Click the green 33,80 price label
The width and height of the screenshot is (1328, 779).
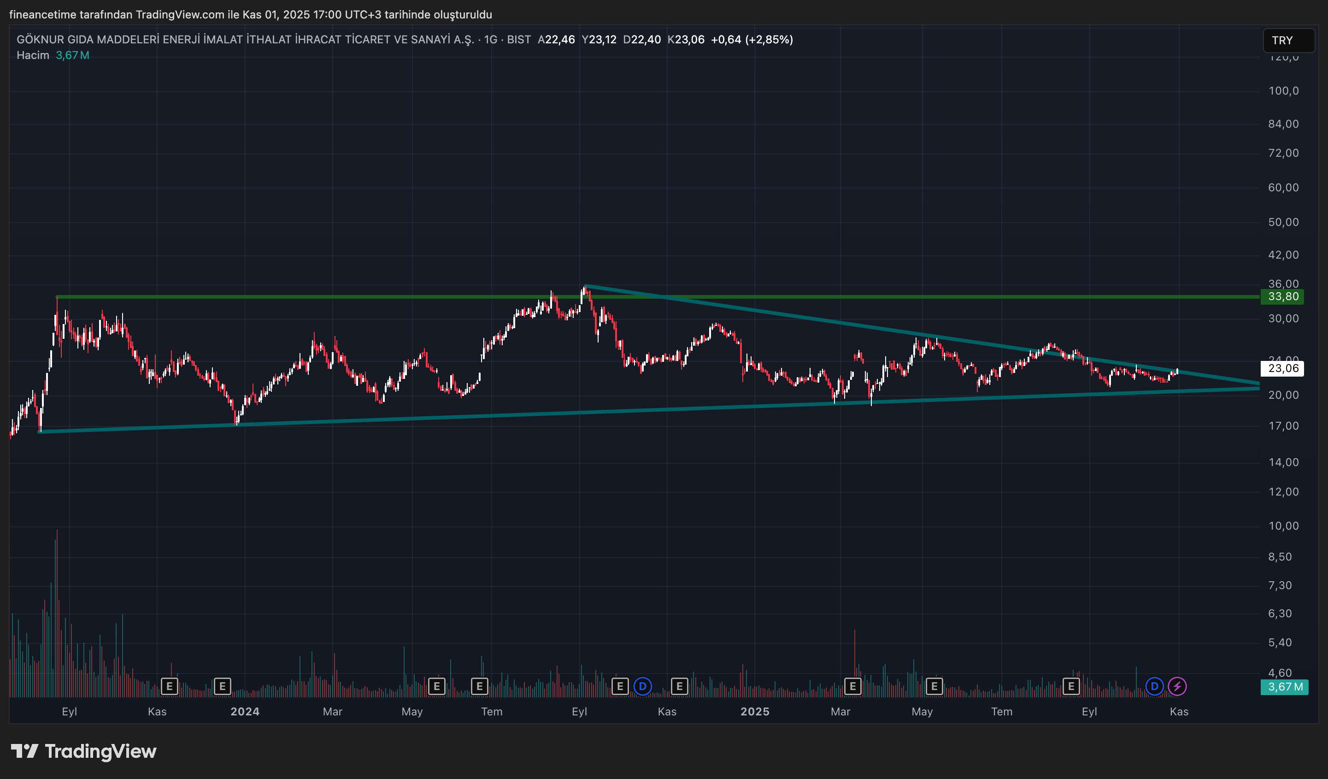pos(1283,297)
